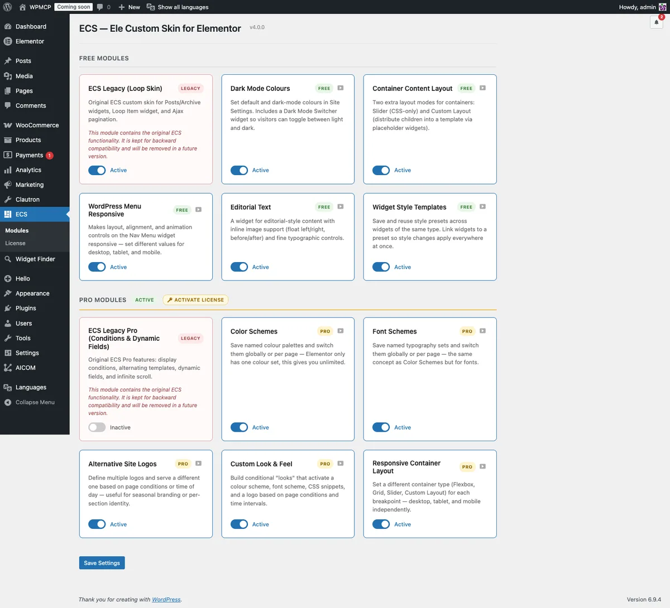Enable ECS Legacy Pro inactive switch
670x608 pixels.
(97, 427)
